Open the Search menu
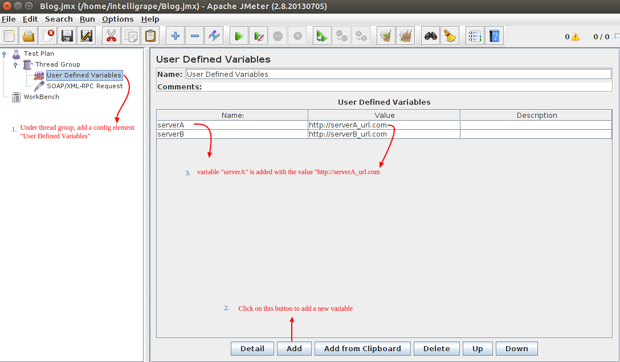The height and width of the screenshot is (362, 620). click(x=59, y=19)
